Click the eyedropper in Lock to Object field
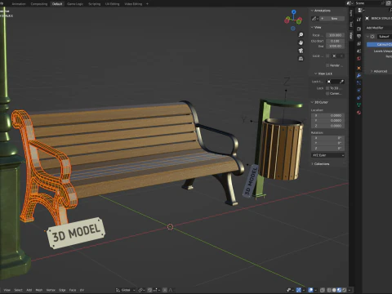Screen dimensions: 392x294 (341, 82)
